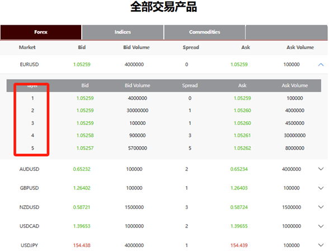Screen dimensions: 329x251
Task: Click layer 4 bid price 1.05258
Action: (x=85, y=136)
